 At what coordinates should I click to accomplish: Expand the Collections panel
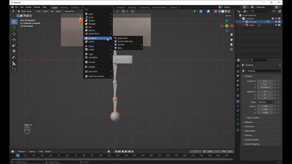click(249, 127)
